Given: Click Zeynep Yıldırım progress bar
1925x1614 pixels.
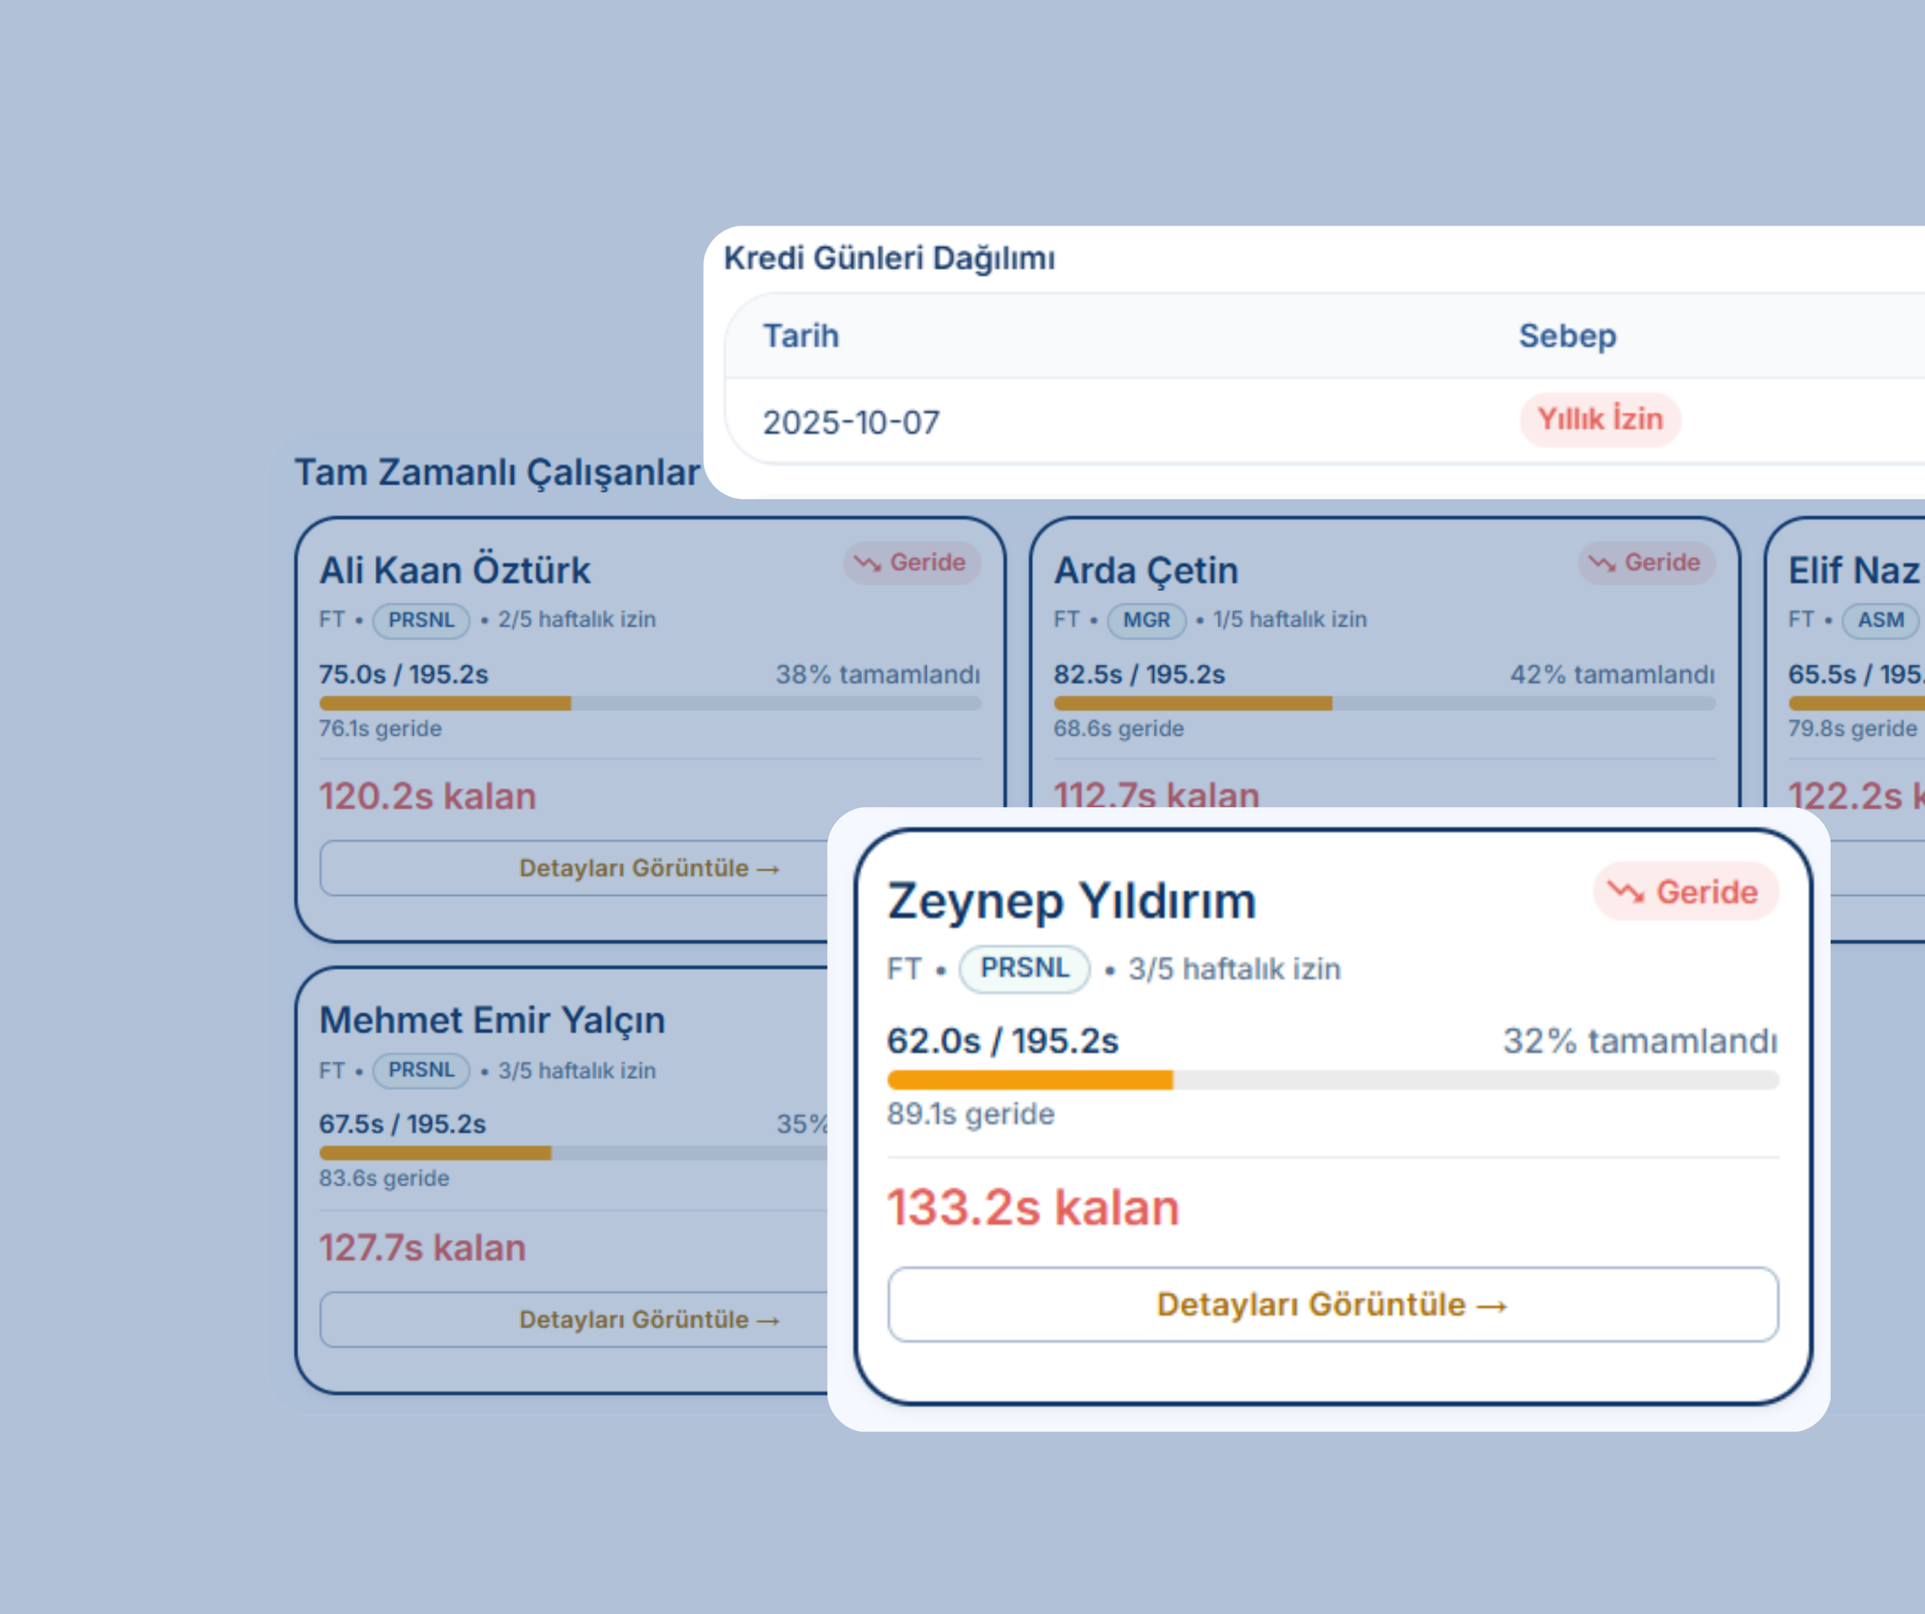Looking at the screenshot, I should pyautogui.click(x=1333, y=1081).
